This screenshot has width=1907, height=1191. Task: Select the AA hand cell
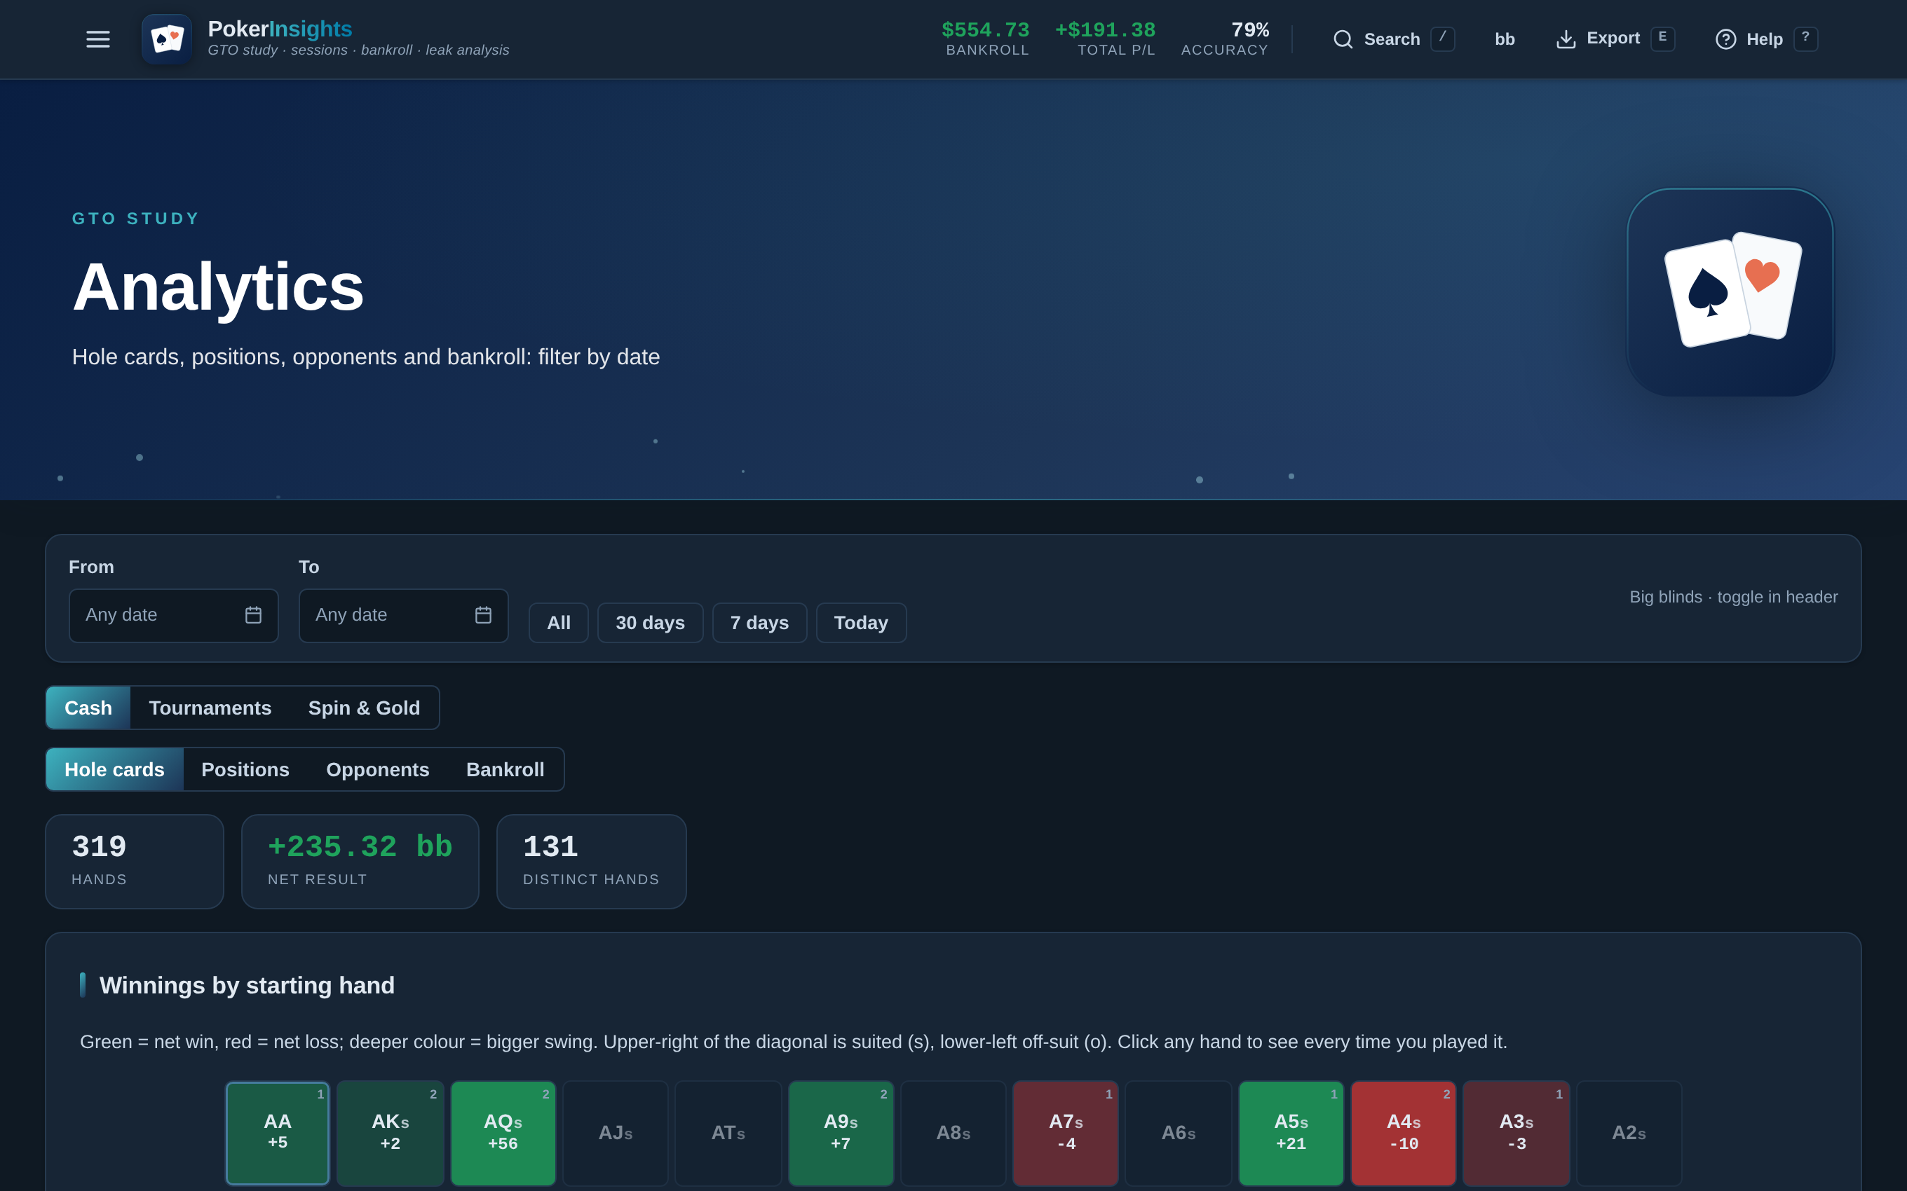[x=278, y=1133]
